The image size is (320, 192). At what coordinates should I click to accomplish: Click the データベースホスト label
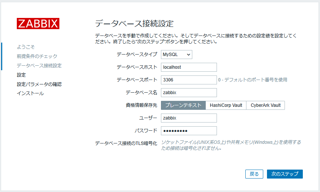tap(137, 67)
